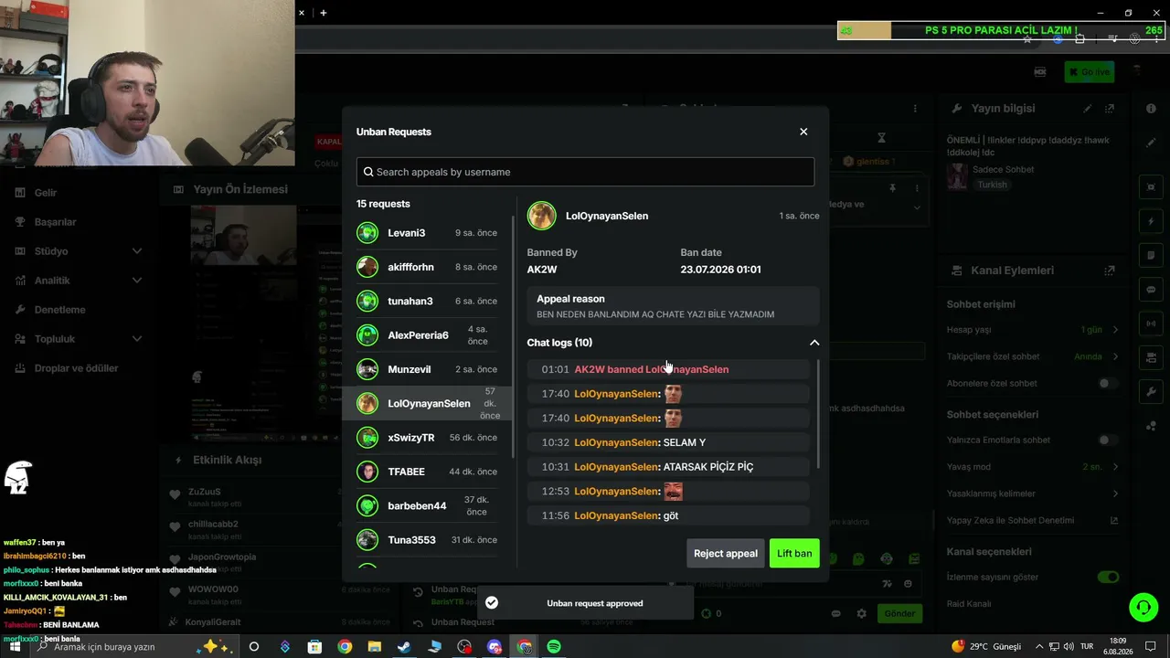Toggle İzlenme sayısını göster switch
The width and height of the screenshot is (1170, 658).
pos(1108,578)
